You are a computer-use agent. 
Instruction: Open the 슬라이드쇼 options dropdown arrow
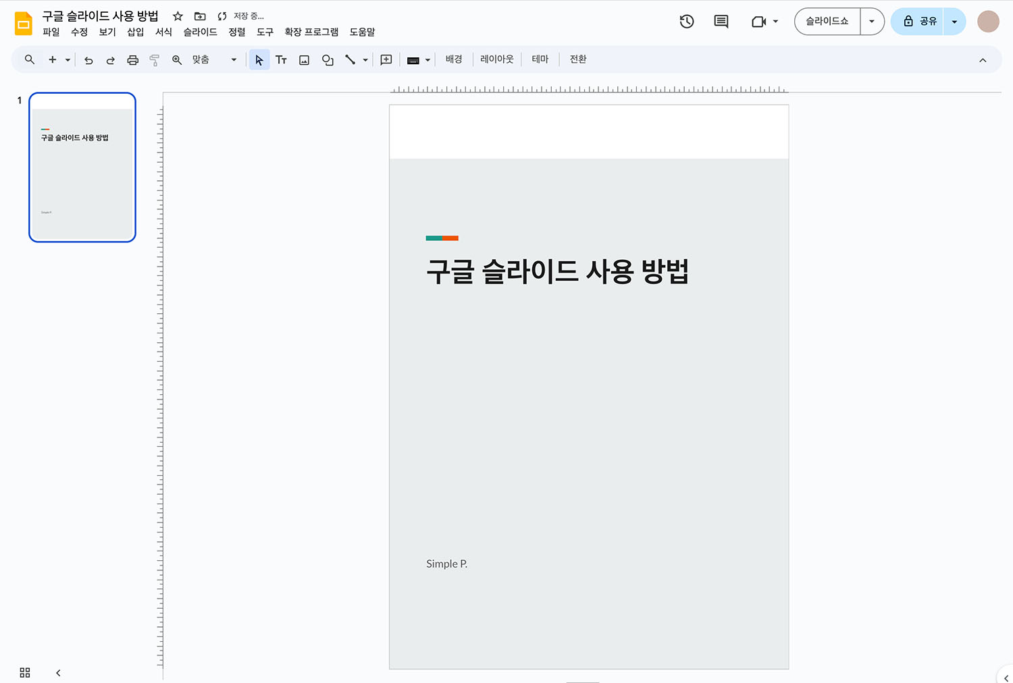[872, 22]
